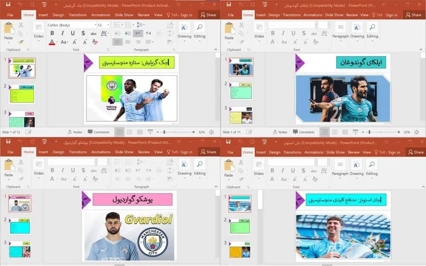Open Design tab in the Gundogan window
The height and width of the screenshot is (266, 426).
(x=274, y=15)
